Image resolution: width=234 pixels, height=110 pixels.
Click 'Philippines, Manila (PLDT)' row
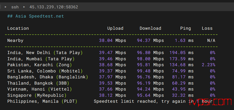(x=42, y=102)
